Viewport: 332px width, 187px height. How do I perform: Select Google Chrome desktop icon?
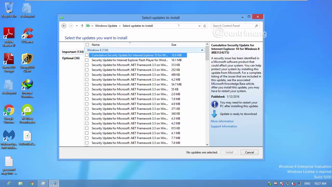(9, 114)
